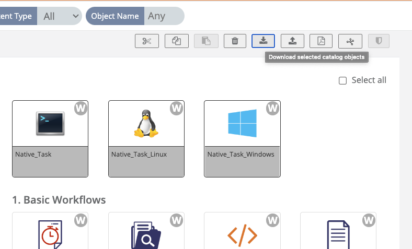Select the file search workflow card
Viewport: 412px width, 249px height.
click(146, 231)
